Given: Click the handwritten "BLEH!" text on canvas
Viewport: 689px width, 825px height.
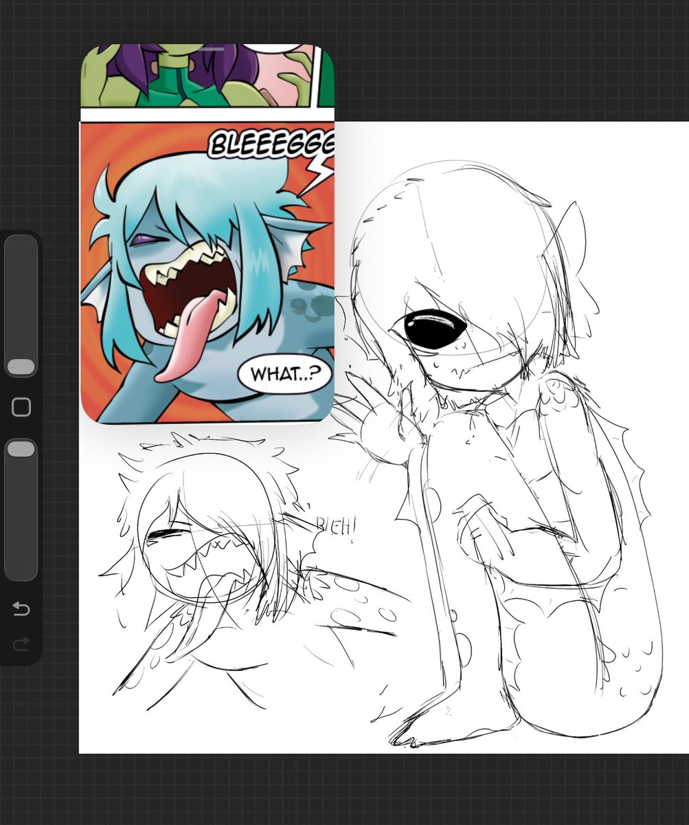Looking at the screenshot, I should [x=336, y=528].
